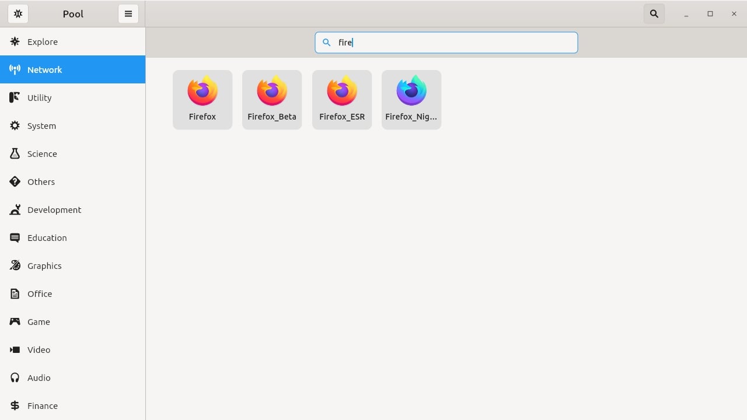Open the Firefox app tile
This screenshot has height=420, width=747.
(x=203, y=100)
